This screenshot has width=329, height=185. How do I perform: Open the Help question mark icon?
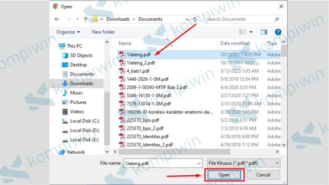click(278, 32)
